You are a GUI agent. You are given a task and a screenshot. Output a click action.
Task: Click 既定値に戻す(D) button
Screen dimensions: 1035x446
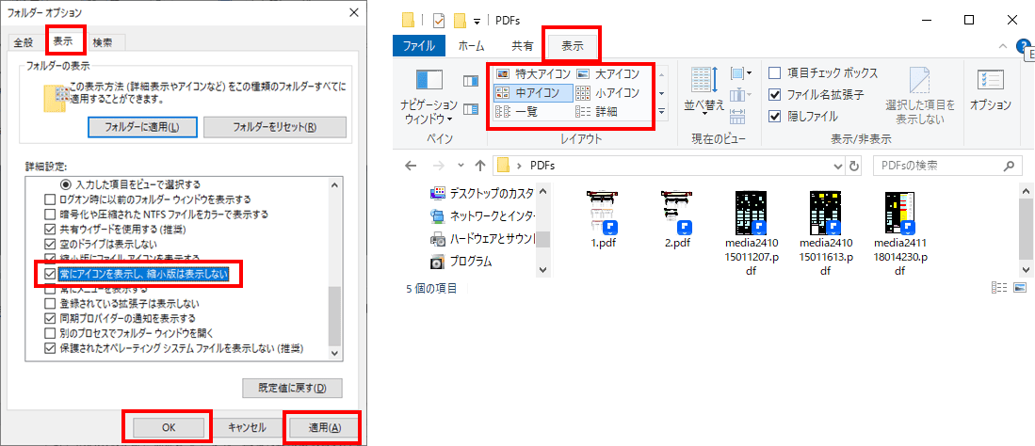click(x=292, y=388)
